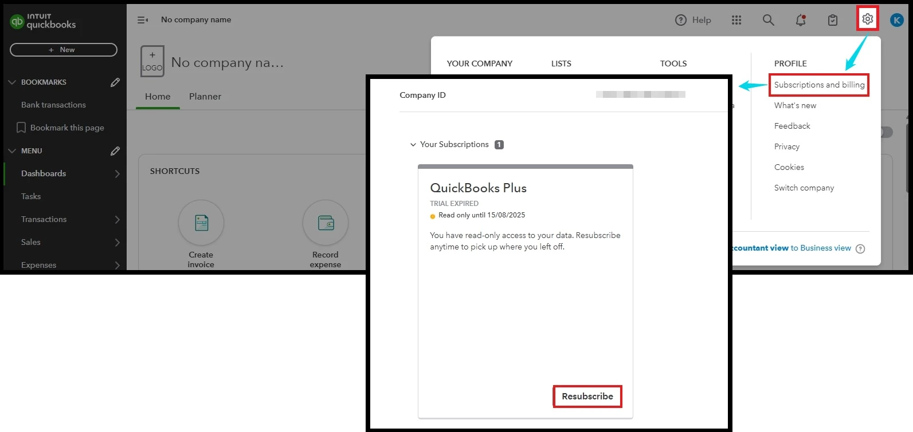Click the LISTS column heading
This screenshot has height=432, width=913.
click(x=561, y=64)
